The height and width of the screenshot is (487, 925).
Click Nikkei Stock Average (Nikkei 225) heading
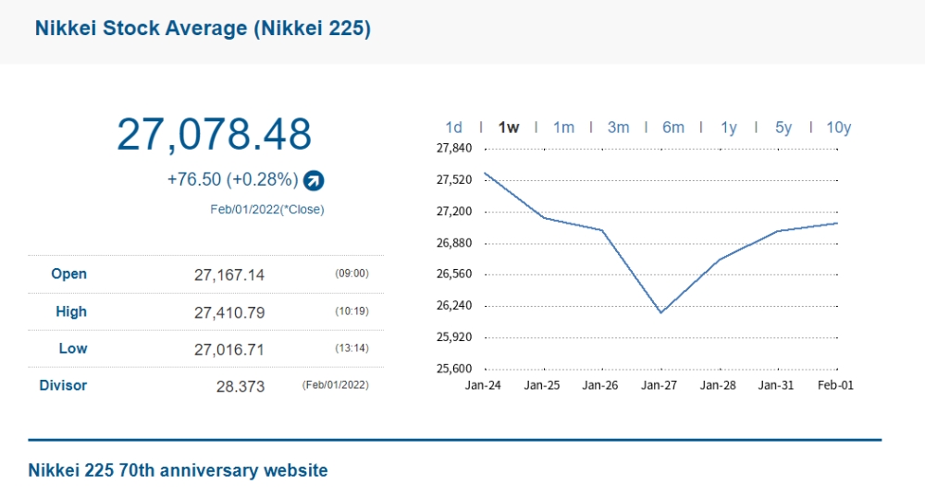203,29
